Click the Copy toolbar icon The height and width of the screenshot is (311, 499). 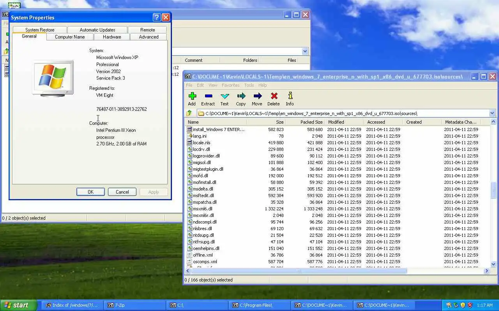241,96
